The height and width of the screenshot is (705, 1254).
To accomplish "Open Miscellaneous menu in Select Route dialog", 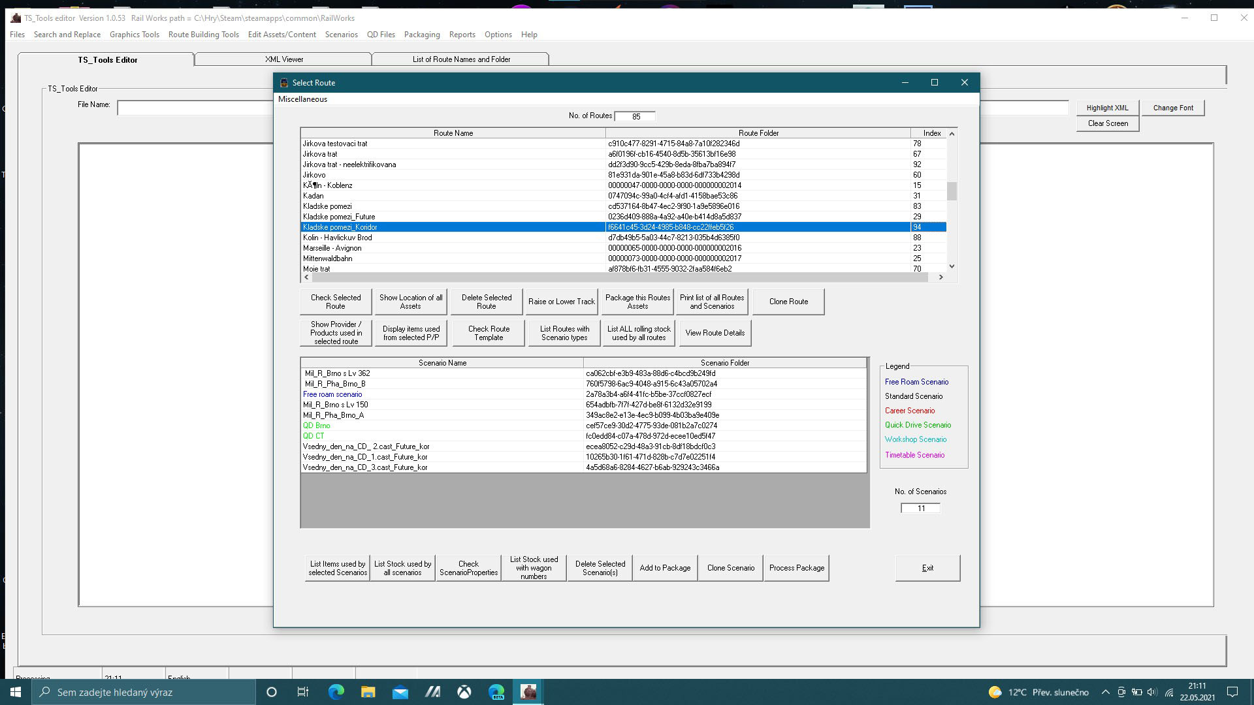I will coord(302,99).
